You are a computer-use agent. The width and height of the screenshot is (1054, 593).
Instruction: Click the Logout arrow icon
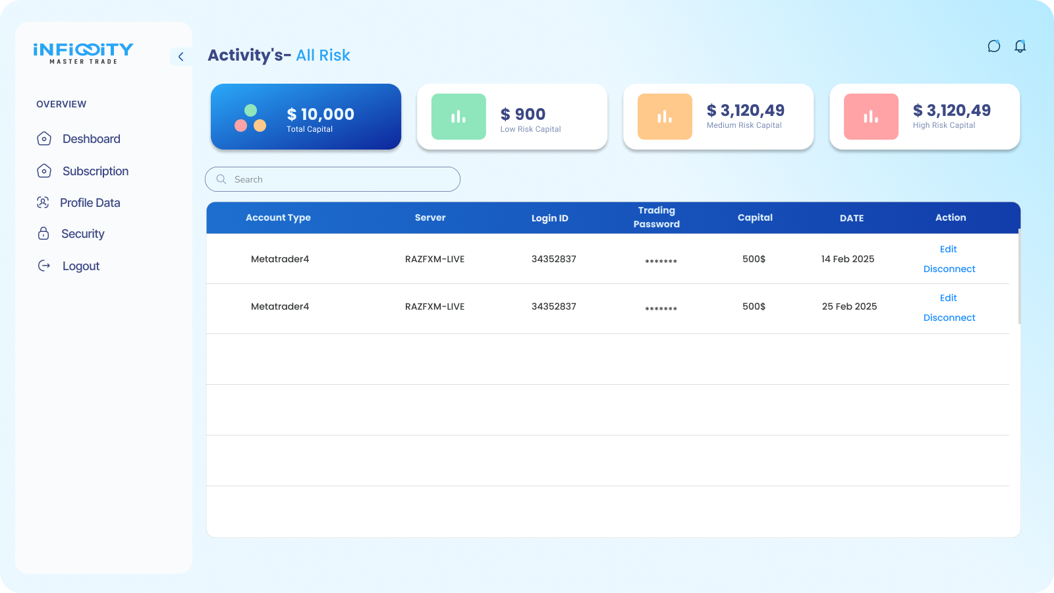44,266
